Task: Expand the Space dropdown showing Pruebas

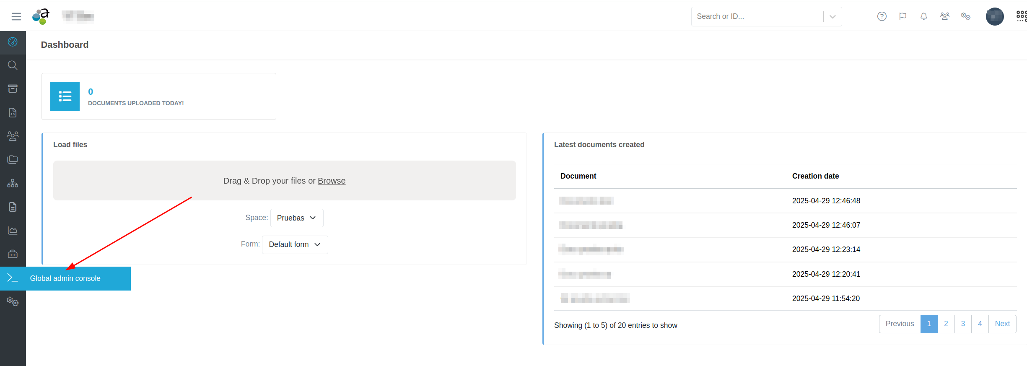Action: (x=296, y=218)
